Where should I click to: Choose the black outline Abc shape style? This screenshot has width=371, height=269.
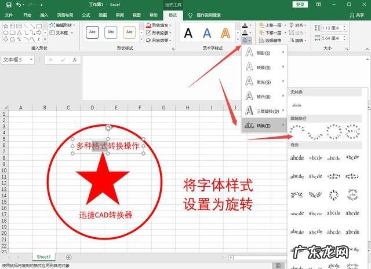(x=92, y=32)
